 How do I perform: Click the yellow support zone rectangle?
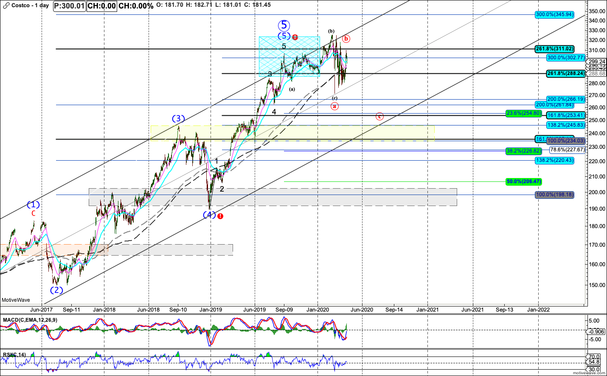292,133
